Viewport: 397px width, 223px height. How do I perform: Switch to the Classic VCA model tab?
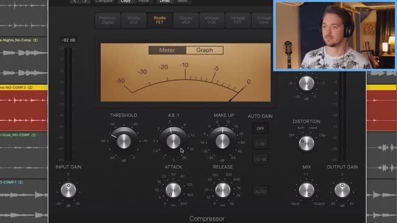point(186,20)
